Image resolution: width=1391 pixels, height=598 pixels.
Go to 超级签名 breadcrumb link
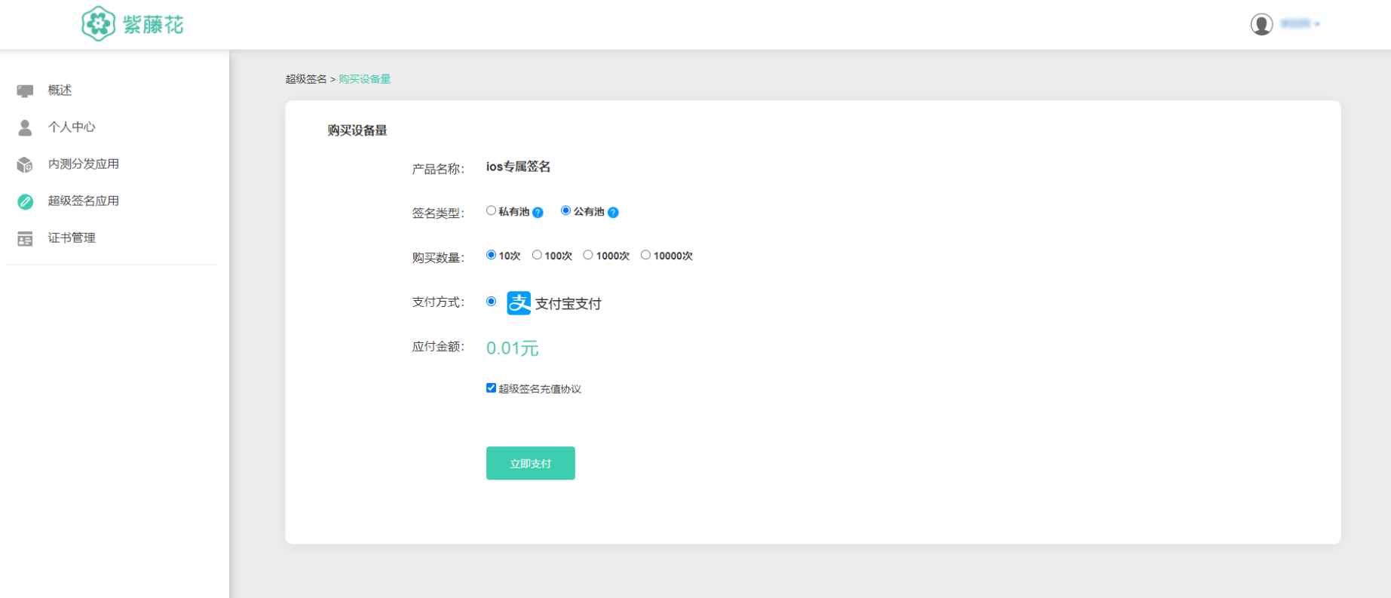(x=305, y=79)
